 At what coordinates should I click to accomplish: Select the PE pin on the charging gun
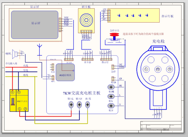[x=158, y=69]
